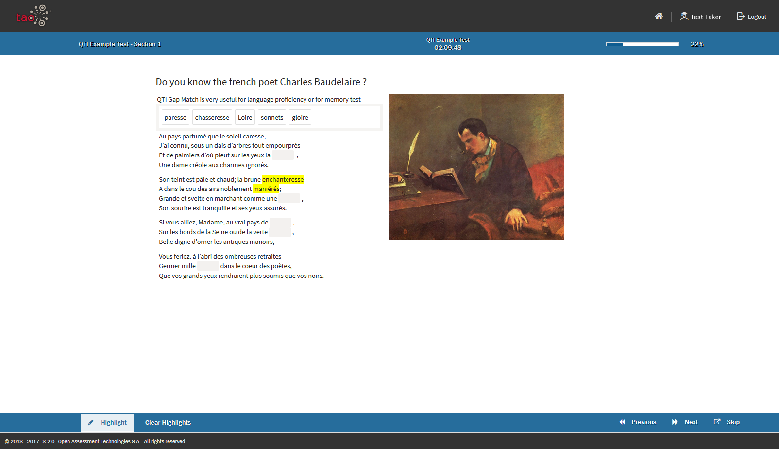Open the home page icon
The width and height of the screenshot is (779, 449).
tap(659, 17)
